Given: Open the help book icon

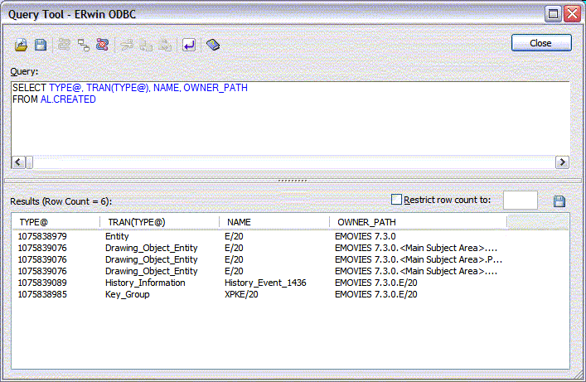Looking at the screenshot, I should coord(213,45).
